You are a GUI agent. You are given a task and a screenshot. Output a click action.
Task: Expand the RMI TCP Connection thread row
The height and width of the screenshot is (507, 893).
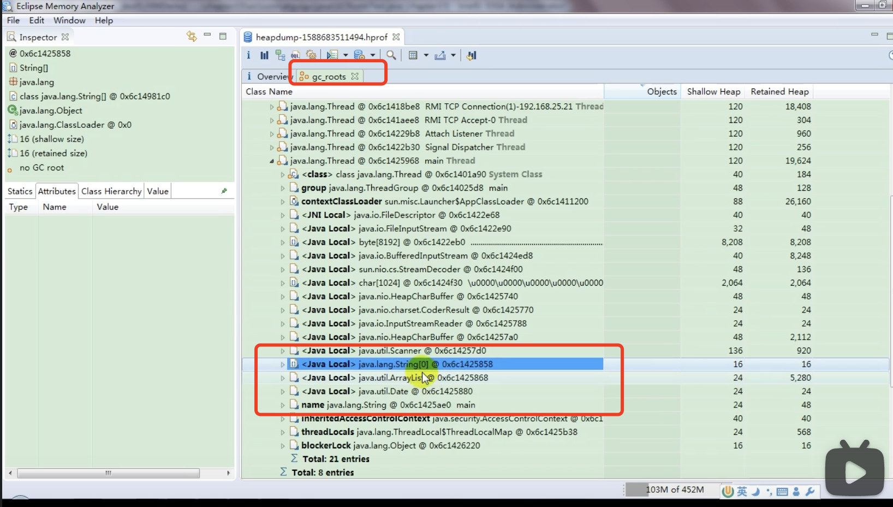tap(271, 107)
